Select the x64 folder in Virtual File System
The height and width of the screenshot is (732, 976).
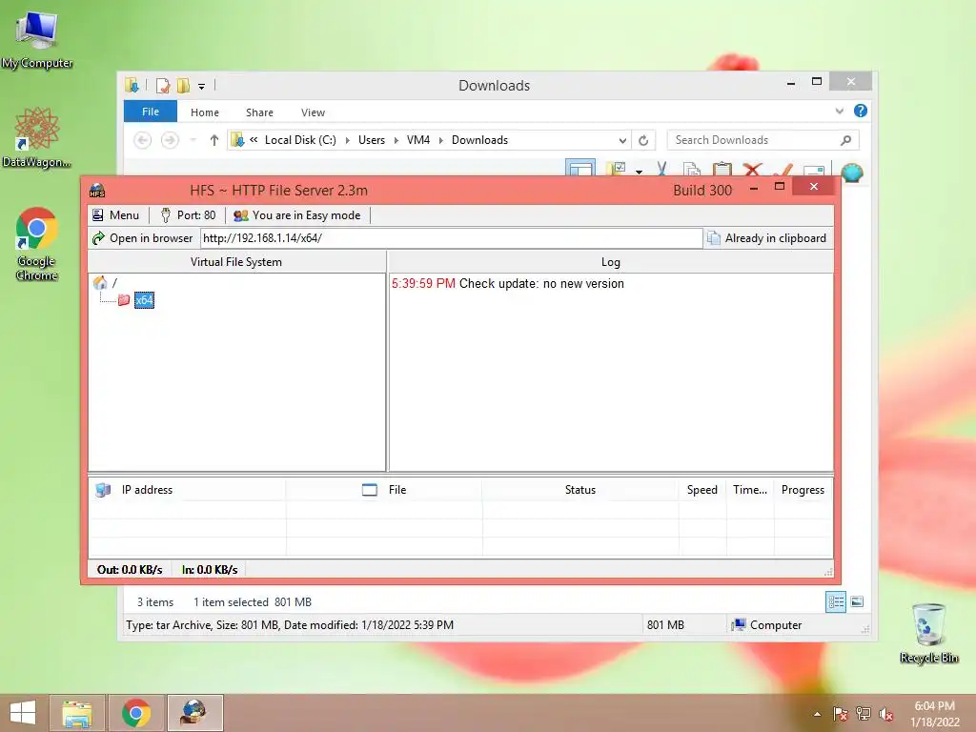click(x=144, y=300)
